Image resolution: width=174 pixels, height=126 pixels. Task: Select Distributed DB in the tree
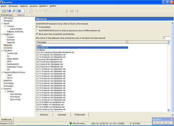coord(13,64)
